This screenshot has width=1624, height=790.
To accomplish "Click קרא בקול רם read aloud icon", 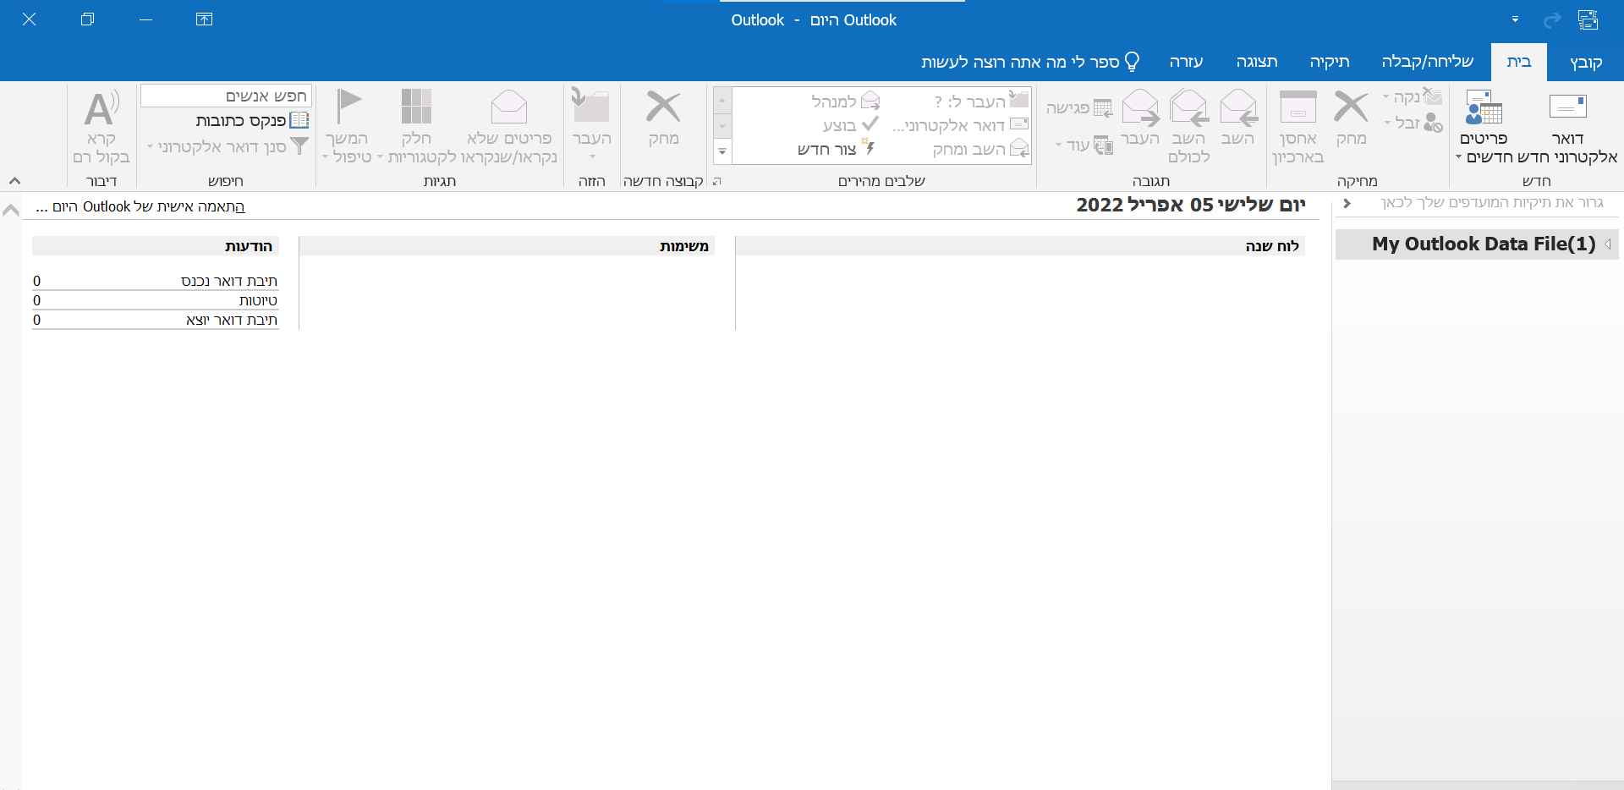I will click(101, 127).
